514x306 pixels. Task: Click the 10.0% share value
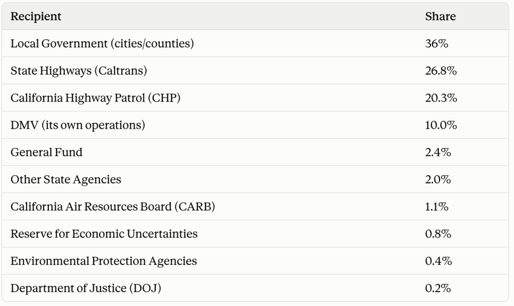pyautogui.click(x=441, y=125)
